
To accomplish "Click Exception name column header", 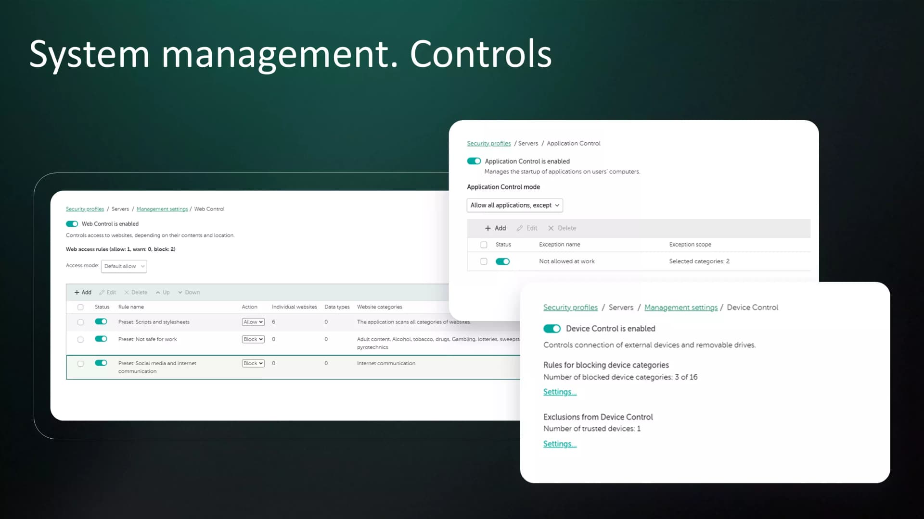I will (x=559, y=245).
